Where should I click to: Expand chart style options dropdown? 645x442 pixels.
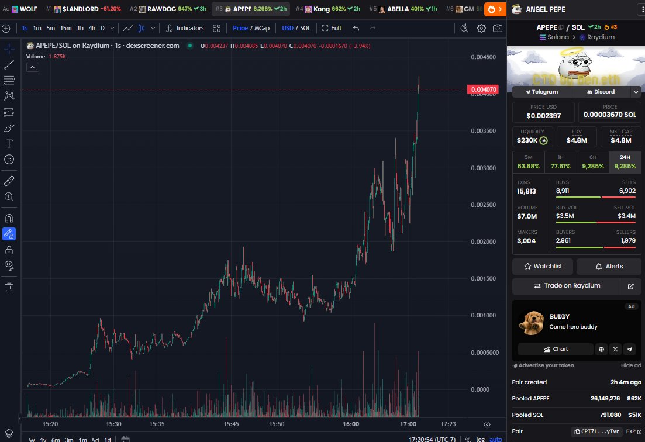[x=153, y=29]
